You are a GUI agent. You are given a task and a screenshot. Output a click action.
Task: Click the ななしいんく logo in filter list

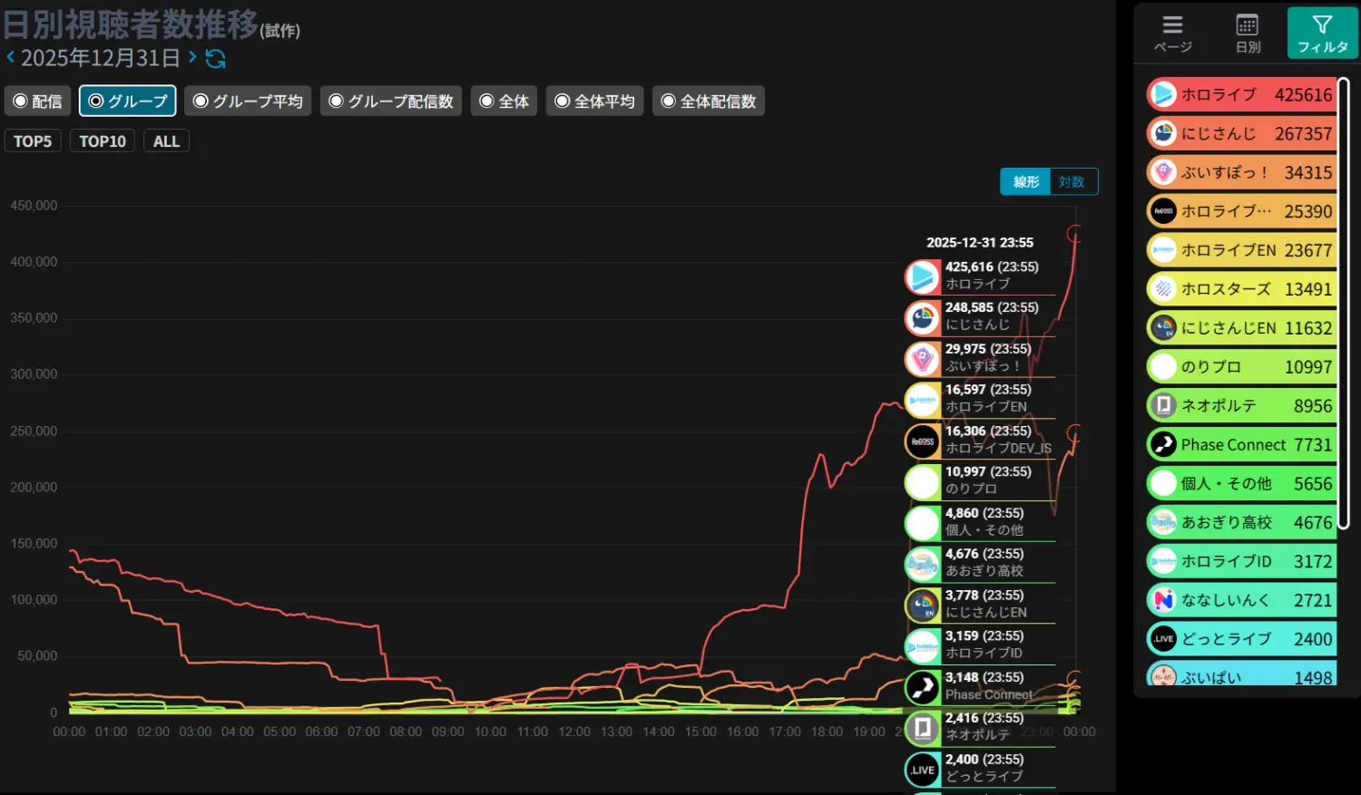point(1162,600)
